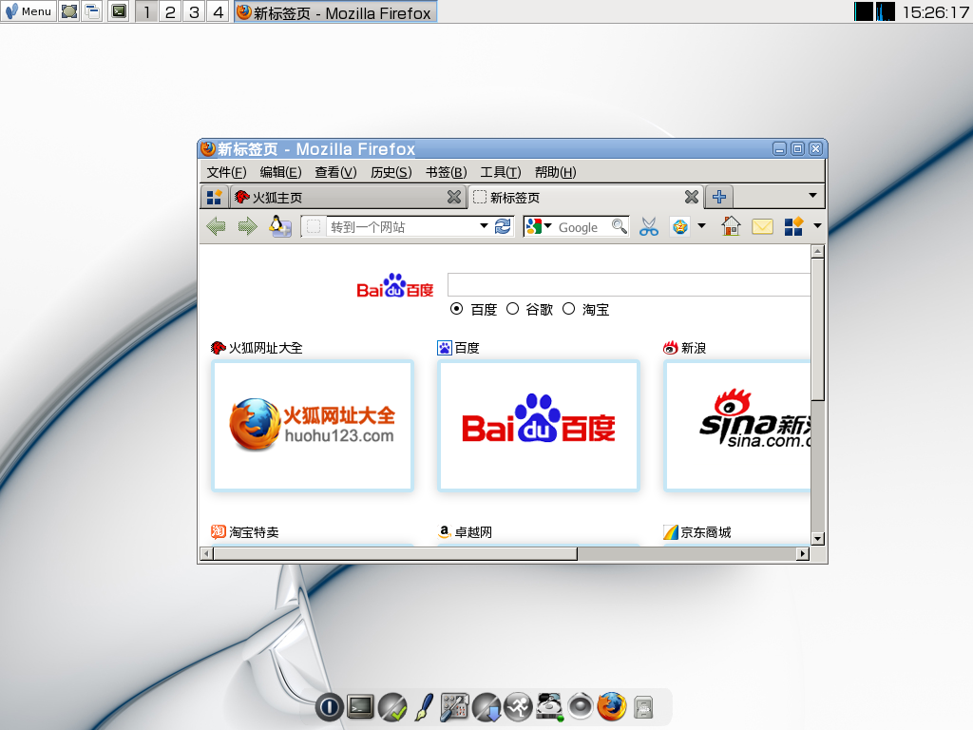Open the search engine selector dropdown
The image size is (973, 730).
coord(548,226)
